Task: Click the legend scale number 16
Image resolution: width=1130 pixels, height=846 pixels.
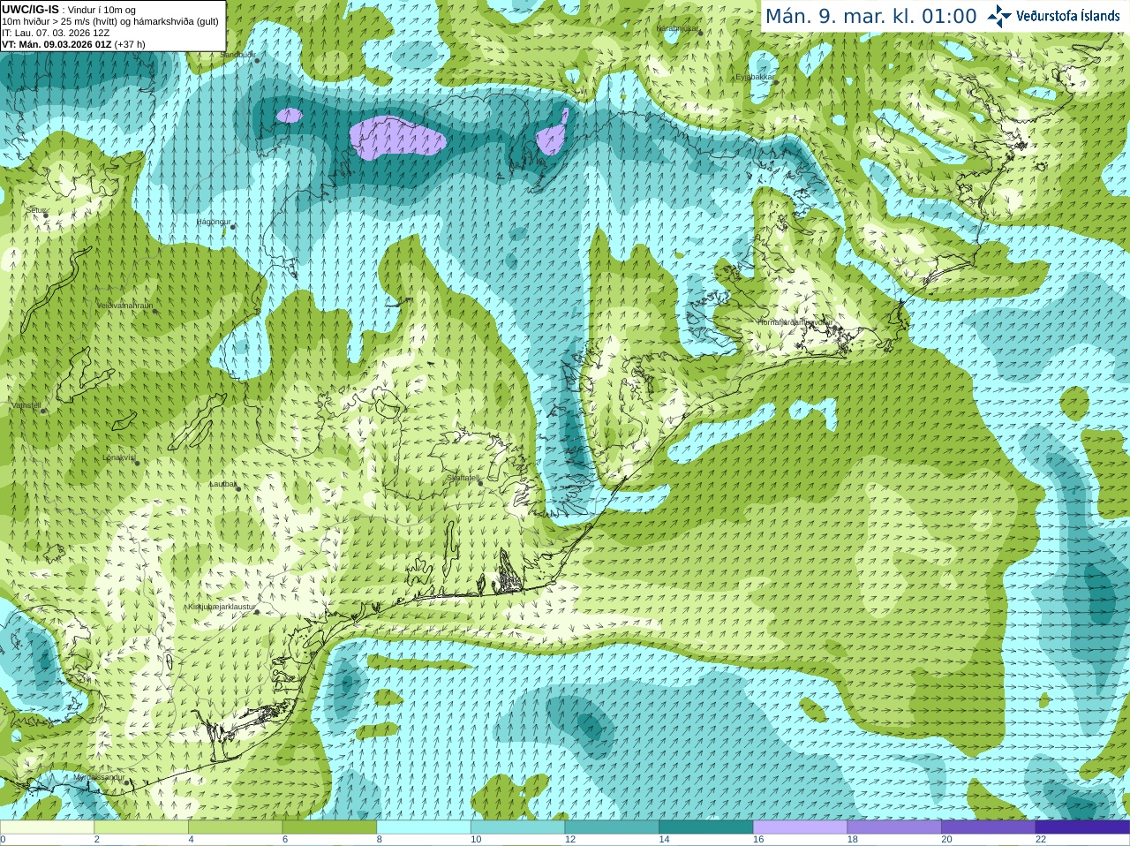Action: click(x=758, y=840)
